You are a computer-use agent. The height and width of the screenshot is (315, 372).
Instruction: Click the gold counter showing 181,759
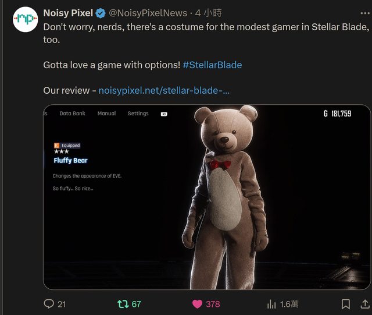point(337,114)
